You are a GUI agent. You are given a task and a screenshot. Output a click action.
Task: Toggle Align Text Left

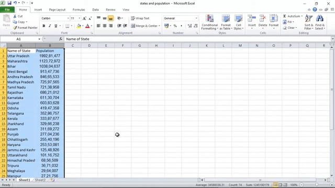tap(98, 26)
